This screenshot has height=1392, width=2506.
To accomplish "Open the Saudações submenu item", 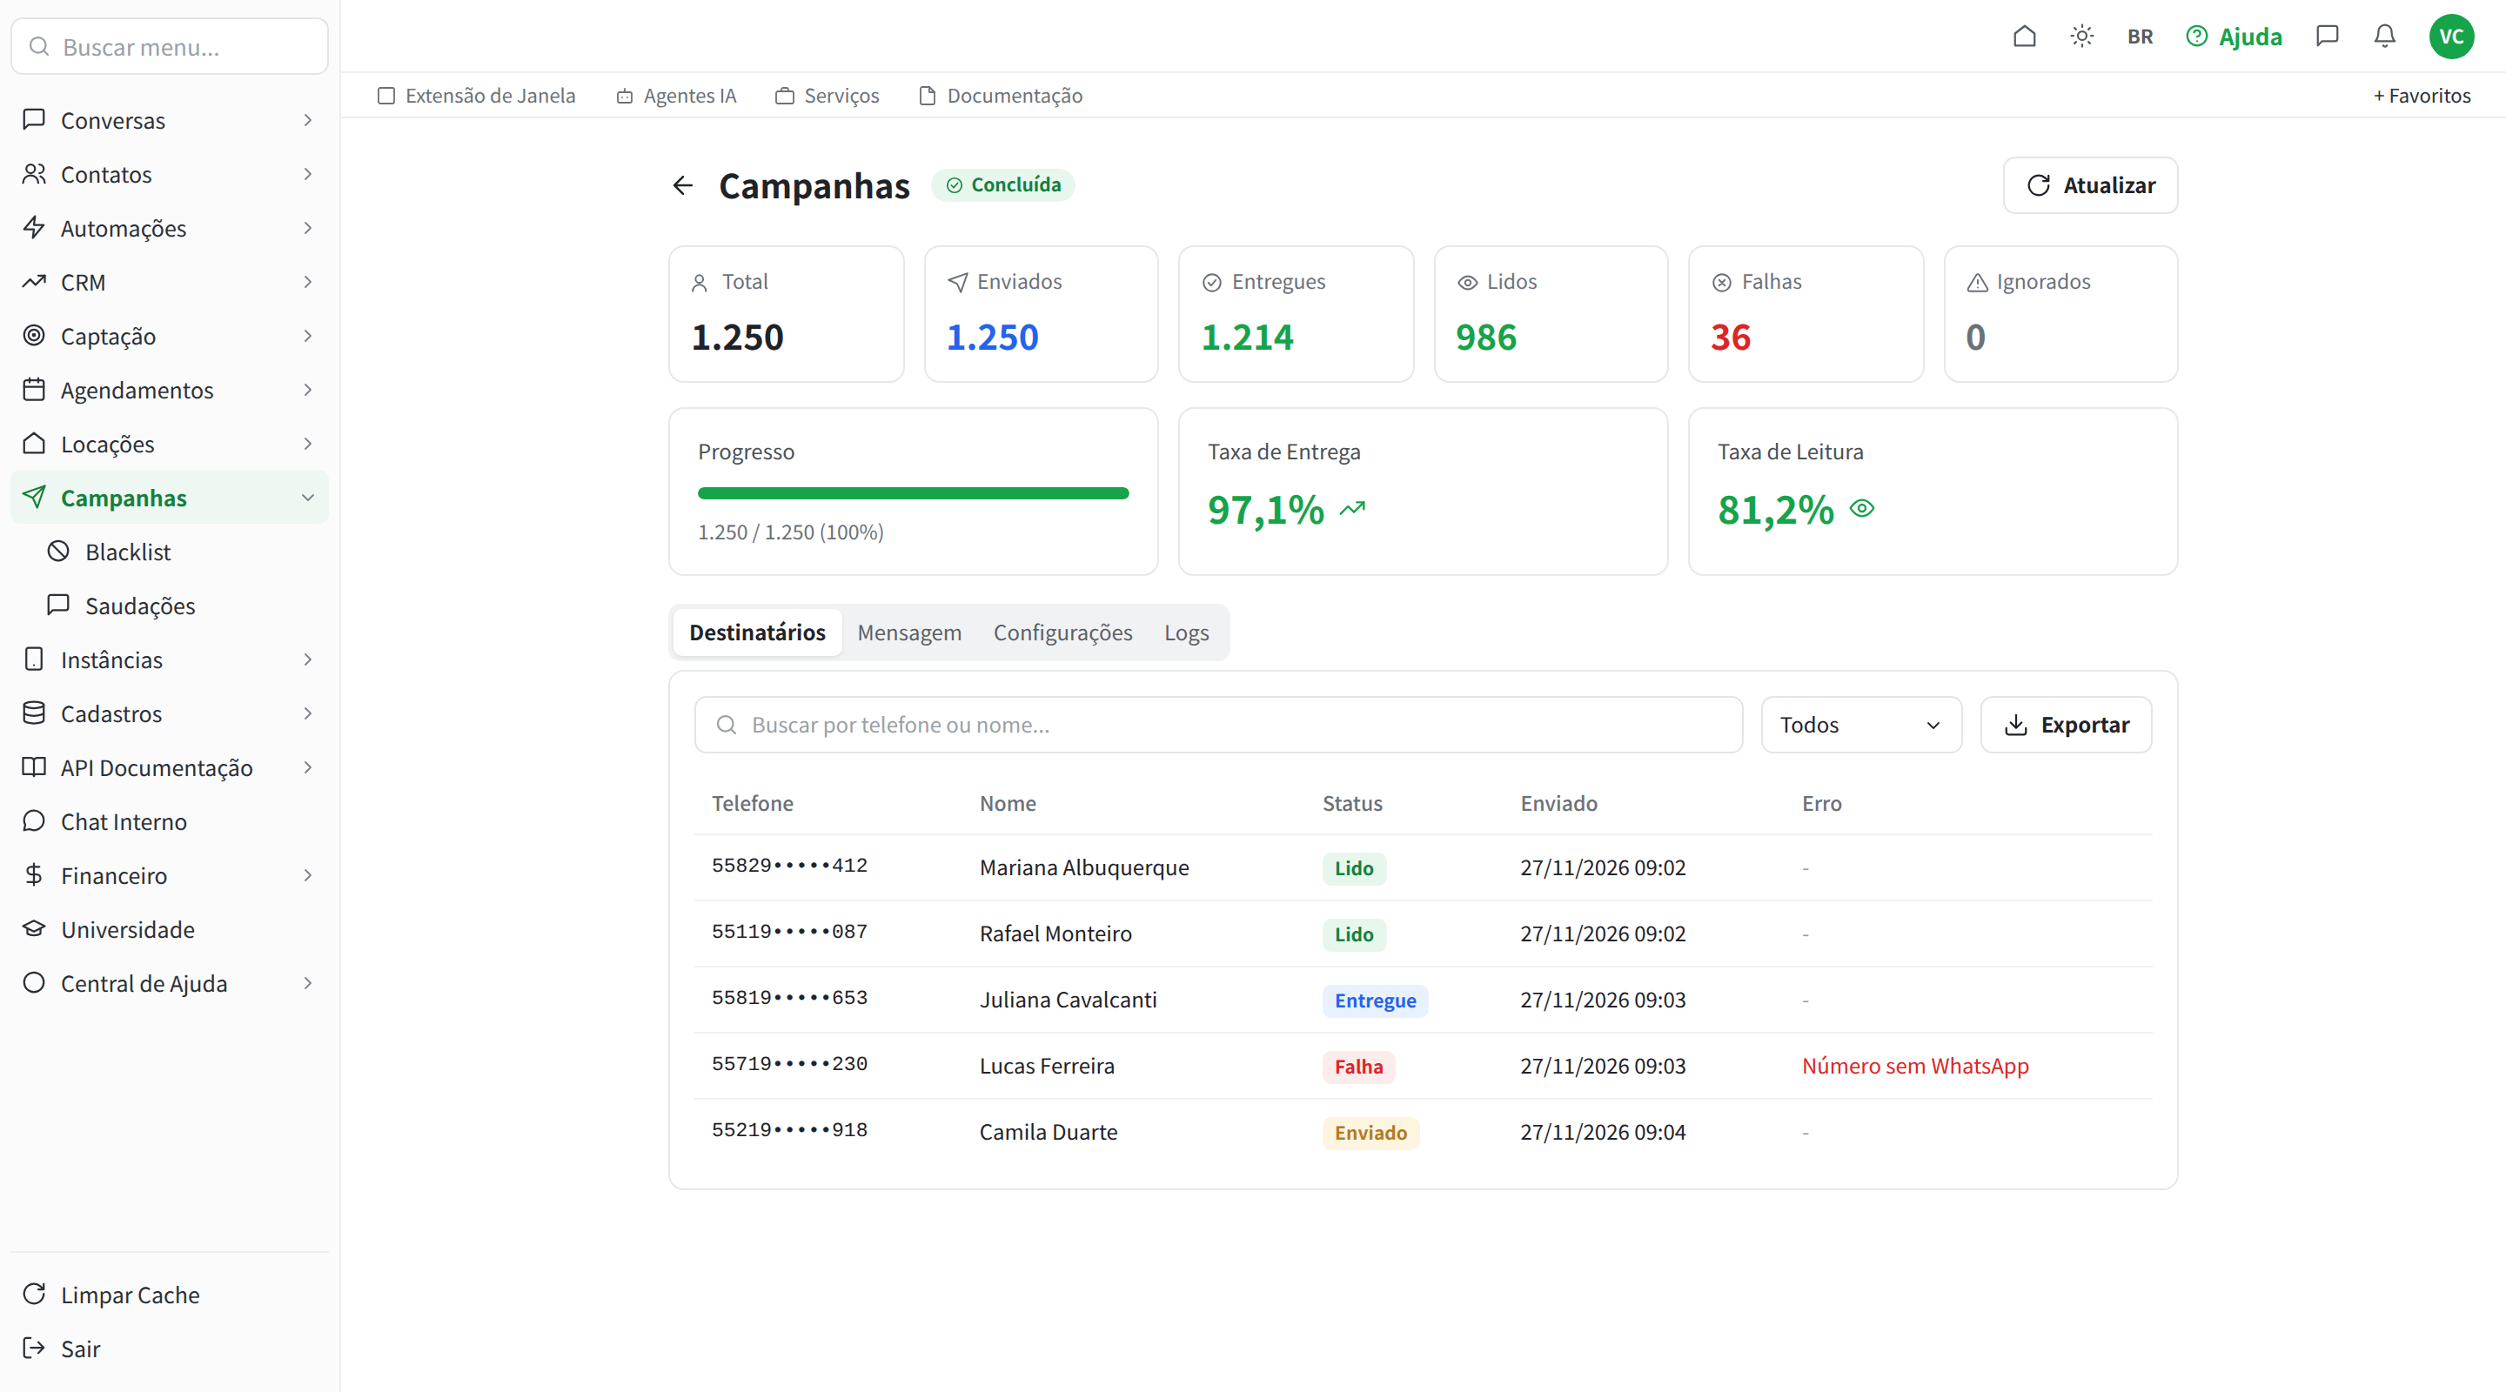I will click(x=170, y=606).
